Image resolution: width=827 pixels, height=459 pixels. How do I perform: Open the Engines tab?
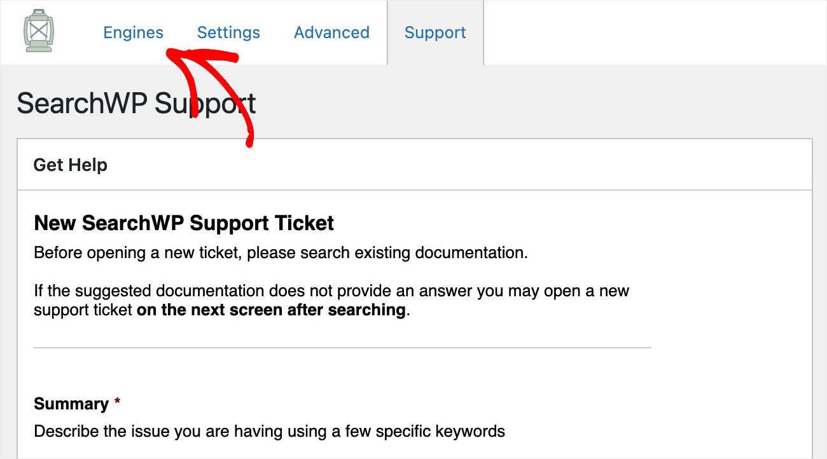(x=134, y=32)
